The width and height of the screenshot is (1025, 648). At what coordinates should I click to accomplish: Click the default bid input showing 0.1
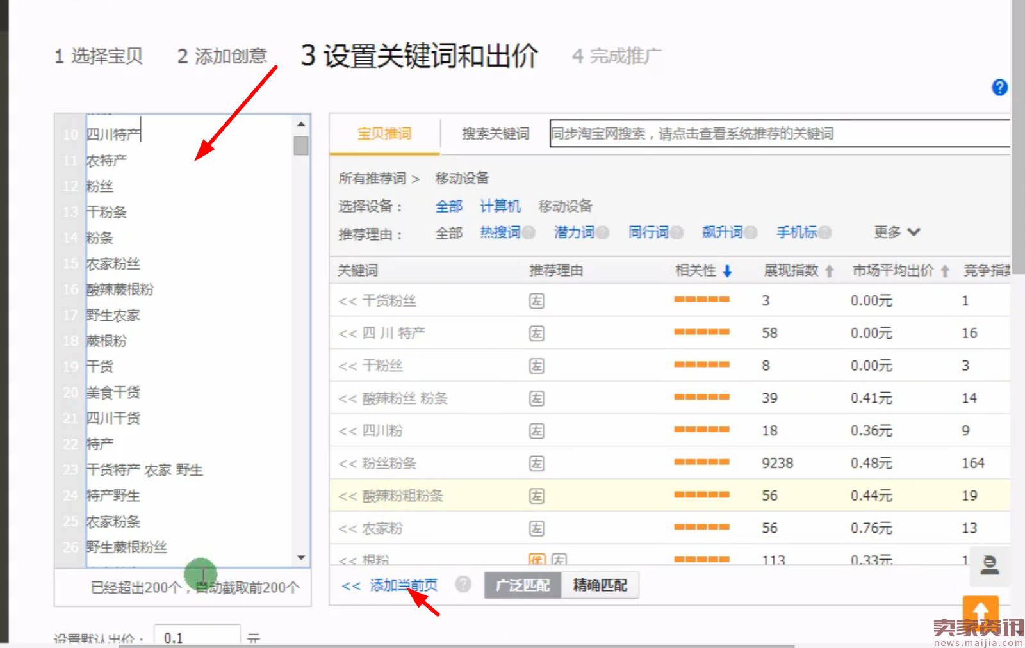197,637
